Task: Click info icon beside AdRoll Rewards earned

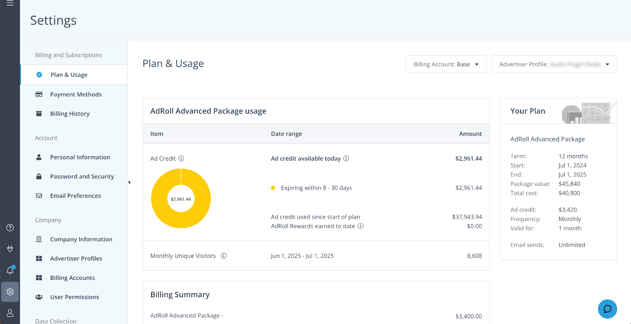Action: tap(360, 226)
